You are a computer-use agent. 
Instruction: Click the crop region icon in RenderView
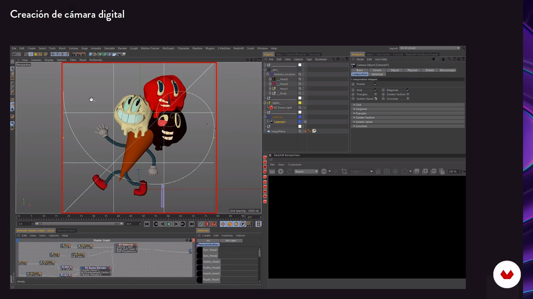[344, 172]
